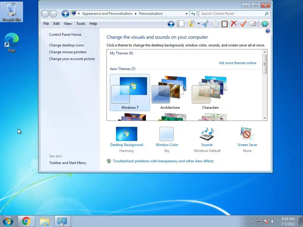This screenshot has width=303, height=227.
Task: Open the Edit menu
Action: pyautogui.click(x=57, y=24)
